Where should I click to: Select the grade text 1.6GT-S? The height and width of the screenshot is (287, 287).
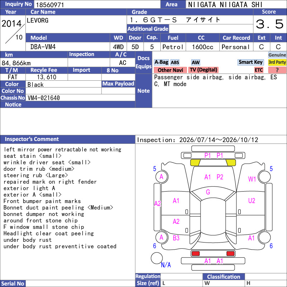click(x=154, y=20)
